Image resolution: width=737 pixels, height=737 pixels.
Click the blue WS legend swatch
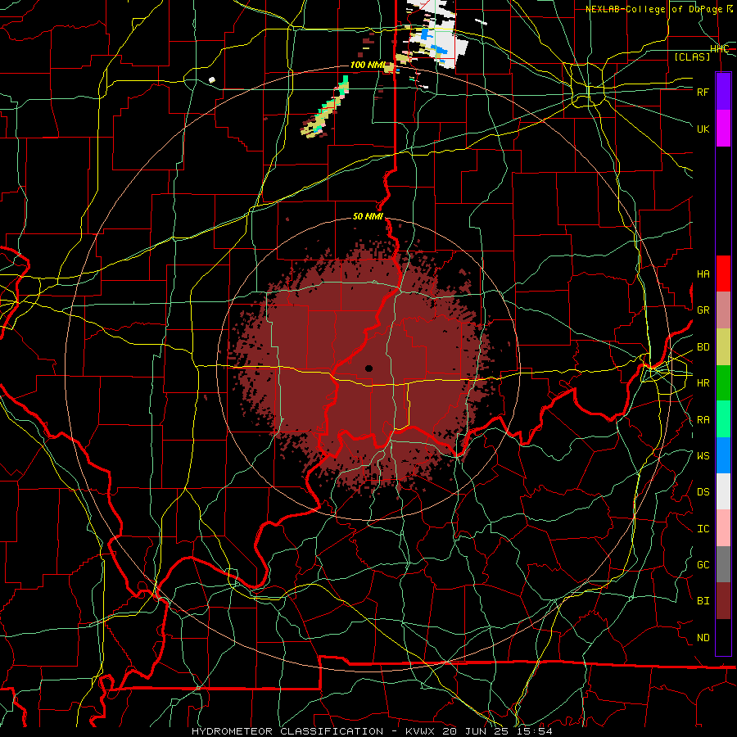click(723, 455)
